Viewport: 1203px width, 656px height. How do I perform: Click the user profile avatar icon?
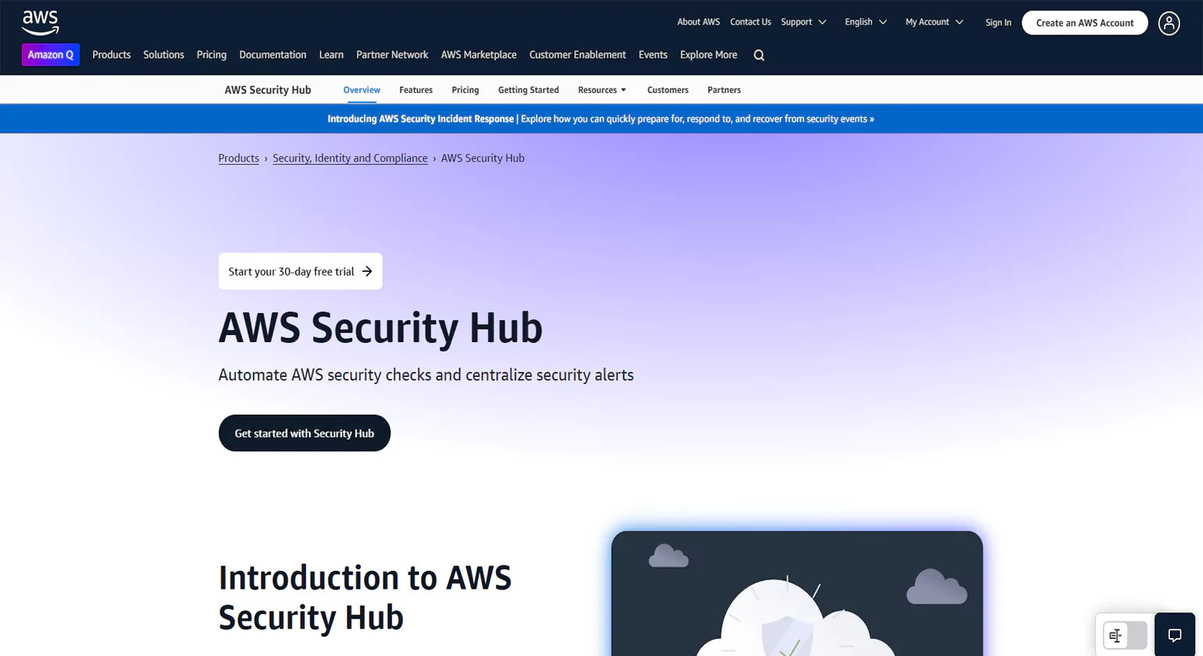[1169, 23]
